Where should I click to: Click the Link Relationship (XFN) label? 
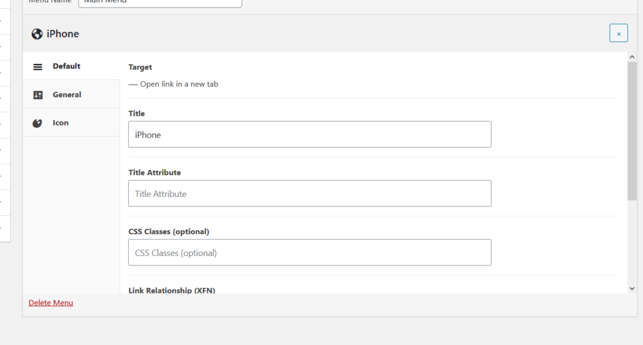tap(172, 290)
